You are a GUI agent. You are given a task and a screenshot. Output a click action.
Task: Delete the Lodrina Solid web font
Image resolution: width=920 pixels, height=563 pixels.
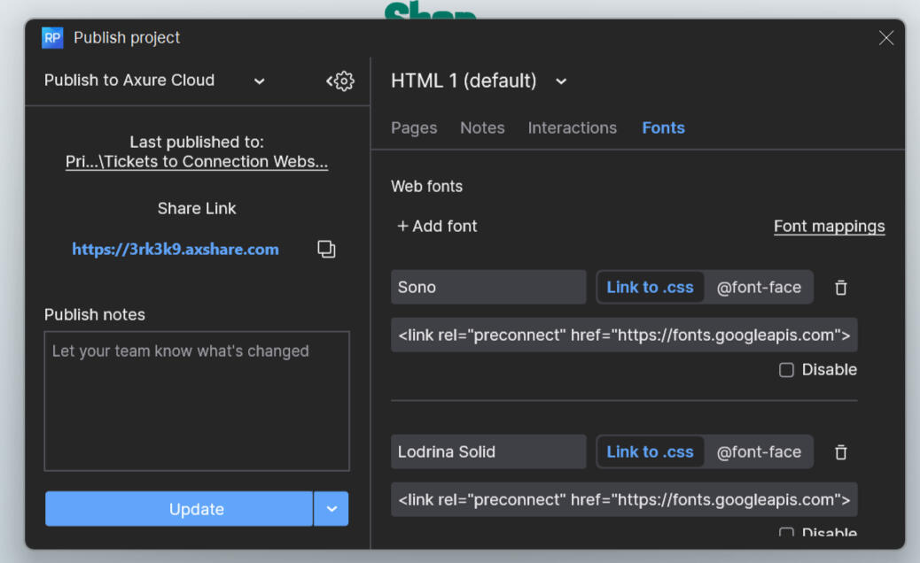coord(840,452)
